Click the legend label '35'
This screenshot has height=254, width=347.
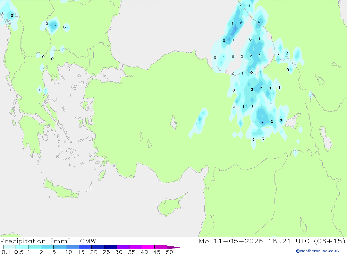pyautogui.click(x=132, y=252)
